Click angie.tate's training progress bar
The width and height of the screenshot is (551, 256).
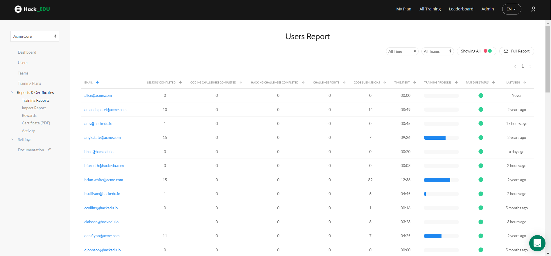[441, 138]
